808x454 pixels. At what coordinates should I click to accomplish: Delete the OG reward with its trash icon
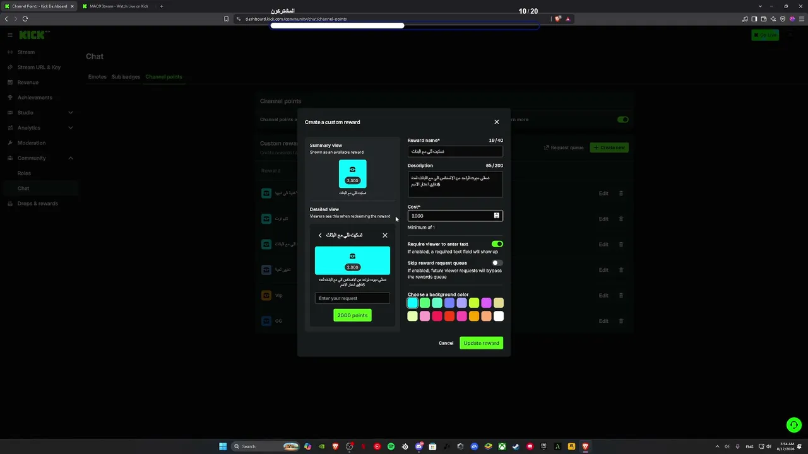(621, 321)
